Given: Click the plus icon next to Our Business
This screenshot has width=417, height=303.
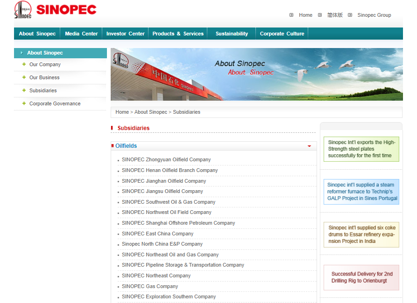Looking at the screenshot, I should [x=24, y=77].
